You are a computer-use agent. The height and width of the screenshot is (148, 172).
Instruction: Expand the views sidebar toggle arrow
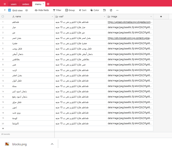pos(5,10)
